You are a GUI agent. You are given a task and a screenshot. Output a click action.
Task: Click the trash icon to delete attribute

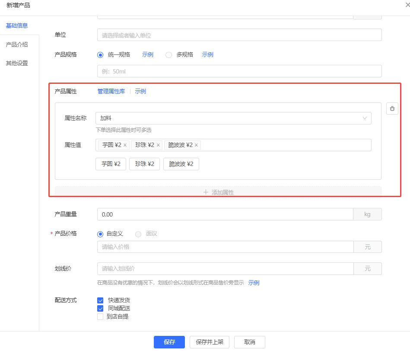point(392,108)
